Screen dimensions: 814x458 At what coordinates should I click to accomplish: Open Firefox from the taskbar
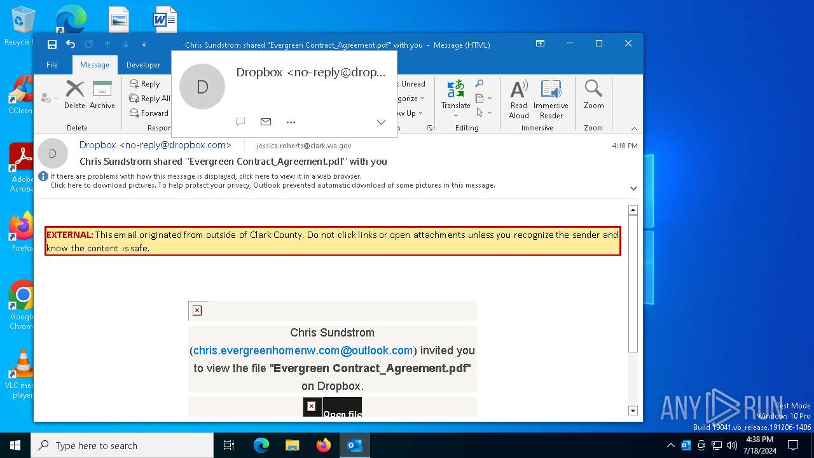click(324, 445)
